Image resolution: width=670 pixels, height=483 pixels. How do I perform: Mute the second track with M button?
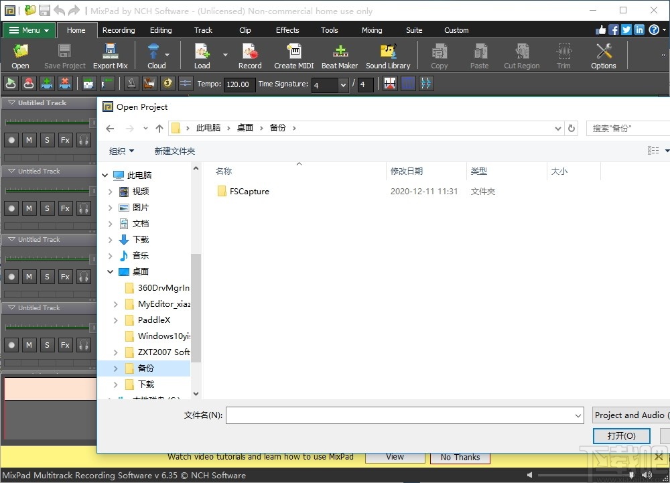pos(29,208)
